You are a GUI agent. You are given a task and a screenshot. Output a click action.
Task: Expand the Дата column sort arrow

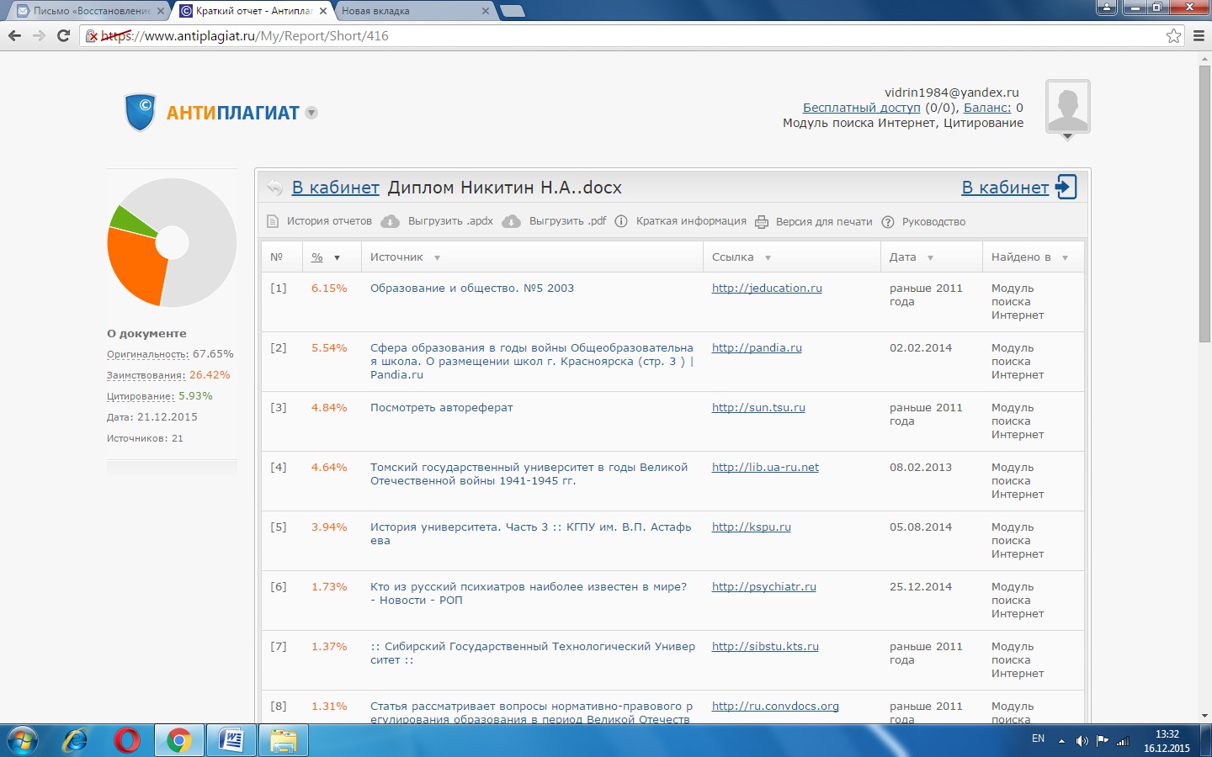[x=930, y=258]
